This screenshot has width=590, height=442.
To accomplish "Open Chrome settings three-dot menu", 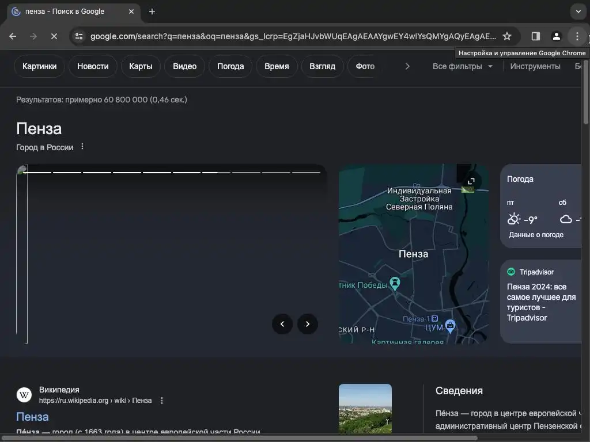I will (577, 36).
